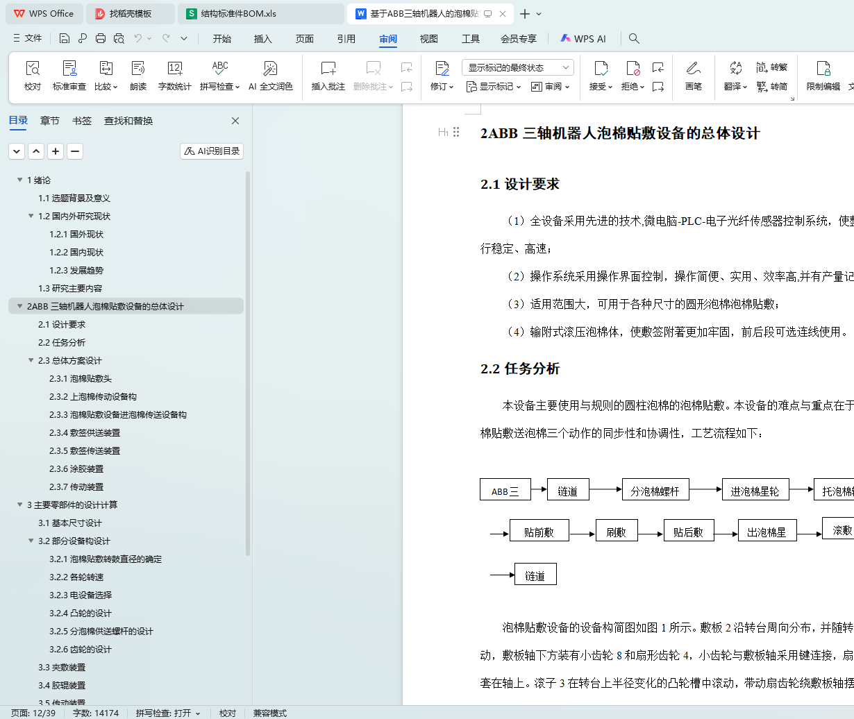
Task: Click the save icon in quick access toolbar
Action: pyautogui.click(x=65, y=38)
